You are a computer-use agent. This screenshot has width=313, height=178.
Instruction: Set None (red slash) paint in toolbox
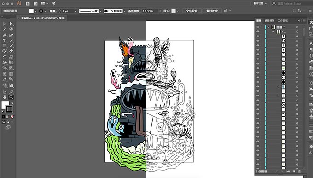tap(12, 117)
